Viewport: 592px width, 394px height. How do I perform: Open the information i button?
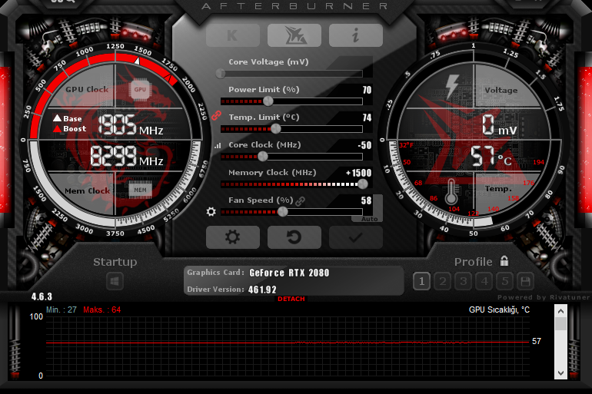pyautogui.click(x=356, y=35)
